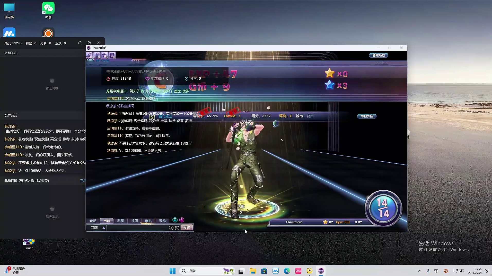
Task: Click the teal lock icon above chat
Action: click(x=175, y=220)
